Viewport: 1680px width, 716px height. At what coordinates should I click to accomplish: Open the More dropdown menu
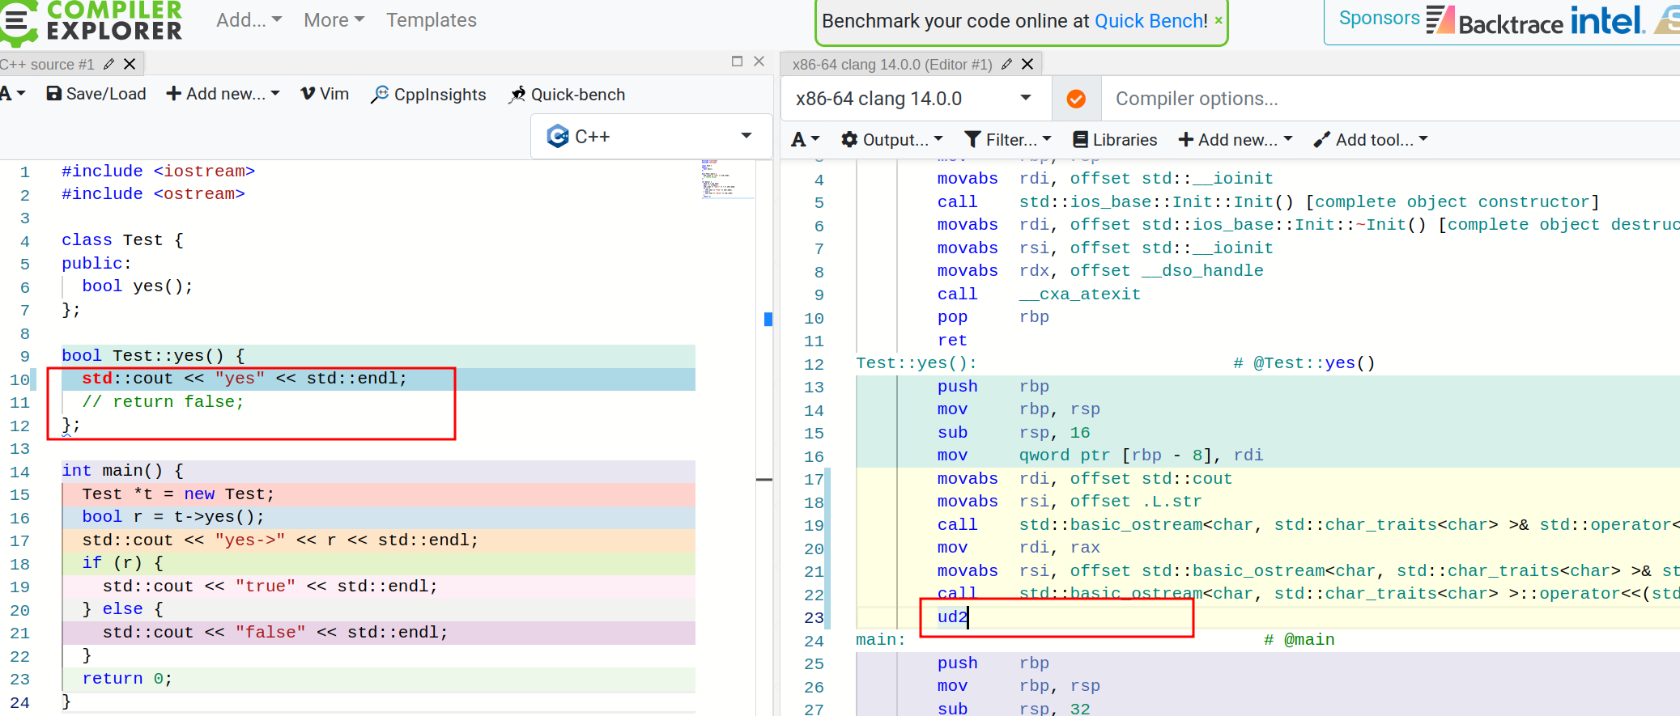334,20
